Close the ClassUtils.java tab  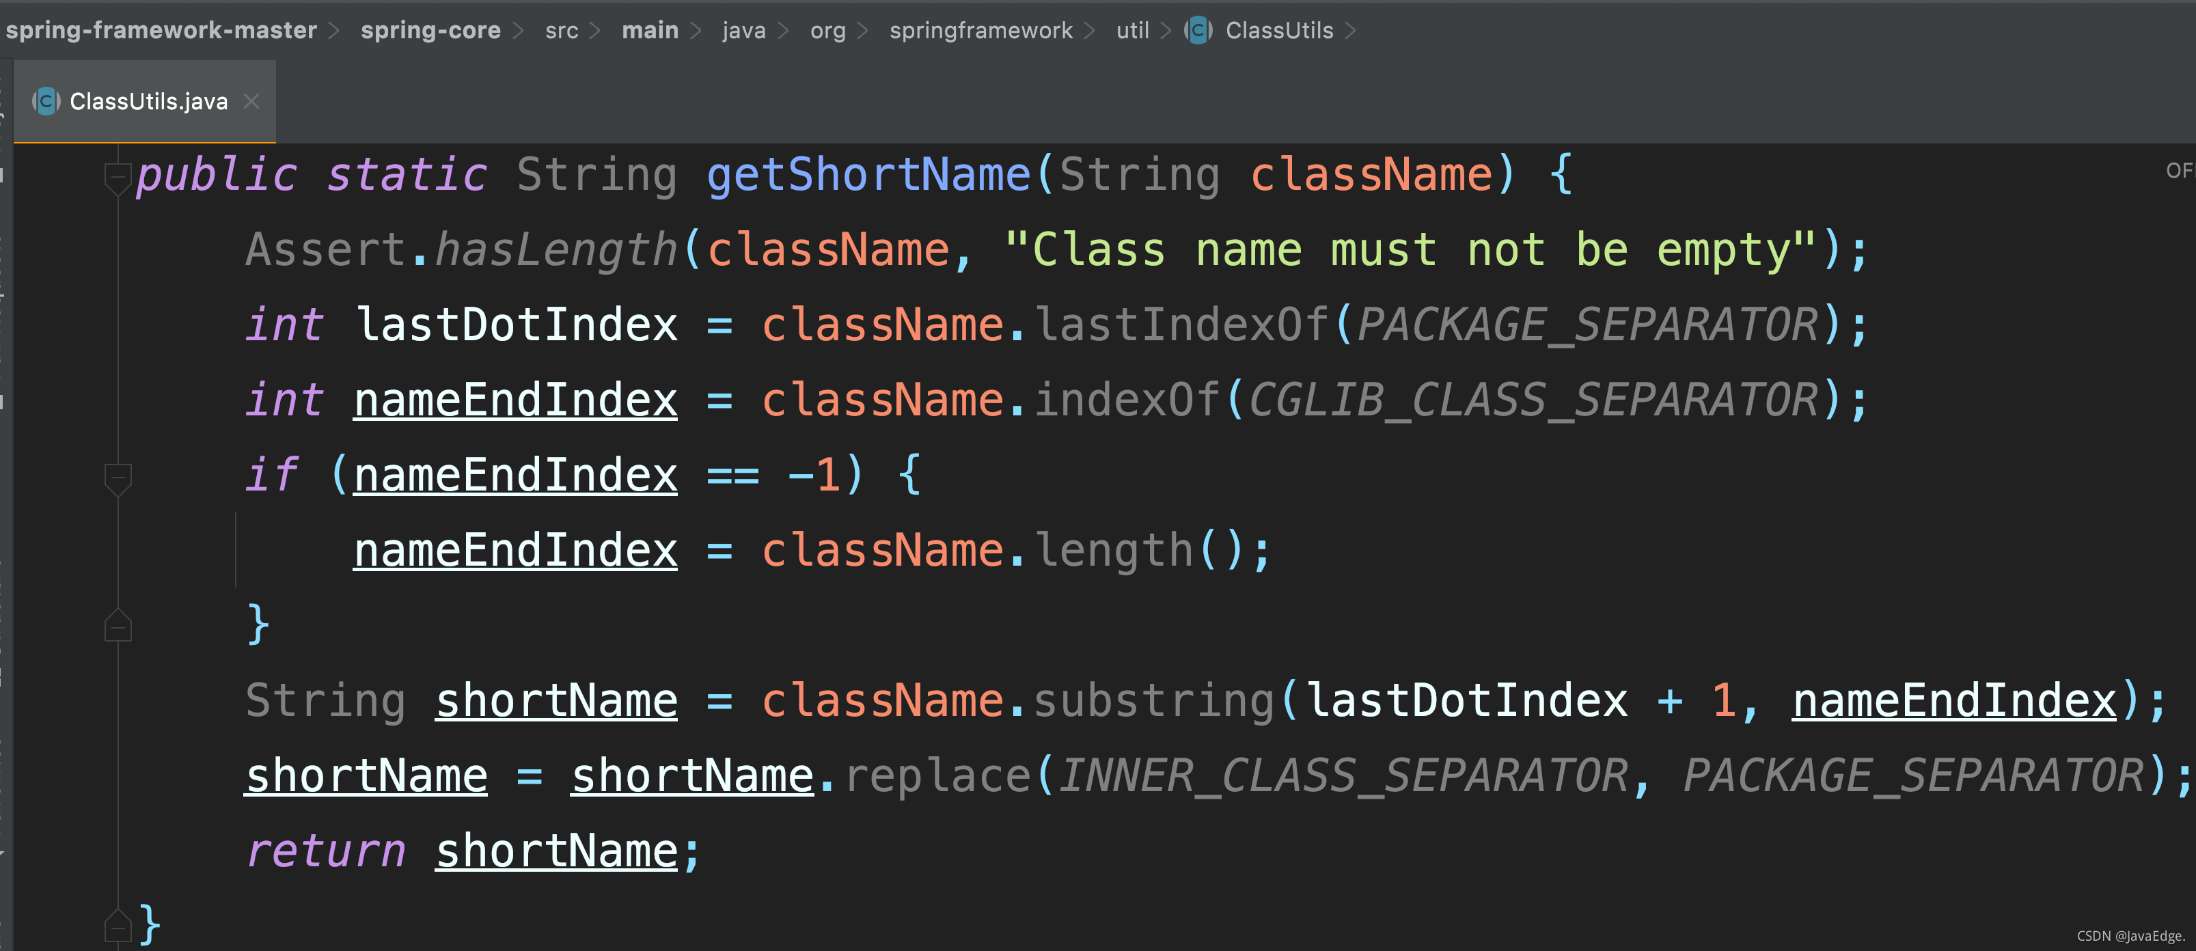[x=251, y=101]
